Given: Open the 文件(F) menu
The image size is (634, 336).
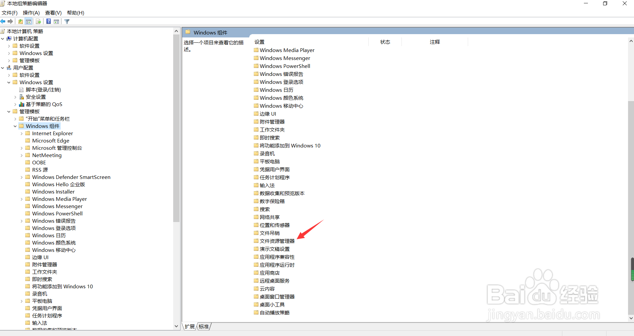Looking at the screenshot, I should [x=10, y=13].
